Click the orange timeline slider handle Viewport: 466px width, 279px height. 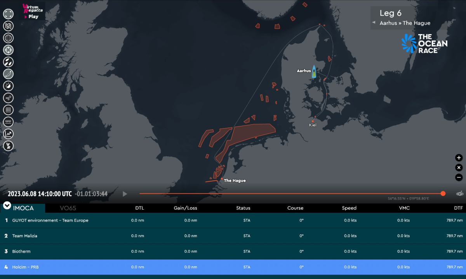(x=443, y=193)
